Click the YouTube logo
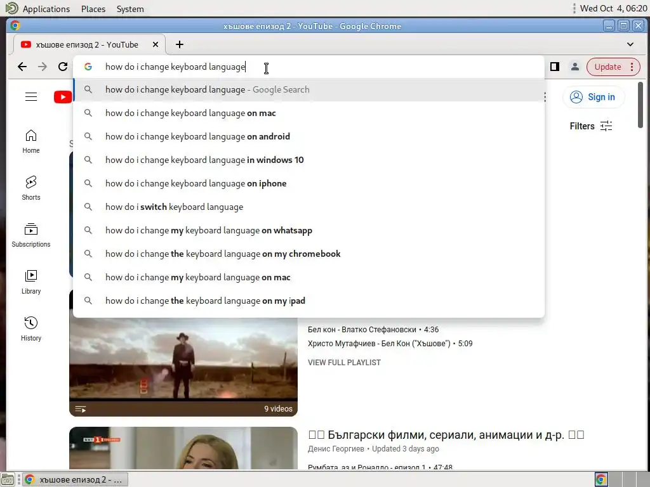 [63, 97]
